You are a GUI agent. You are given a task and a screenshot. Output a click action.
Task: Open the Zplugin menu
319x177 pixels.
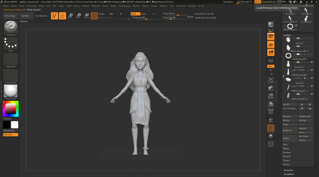click(192, 6)
